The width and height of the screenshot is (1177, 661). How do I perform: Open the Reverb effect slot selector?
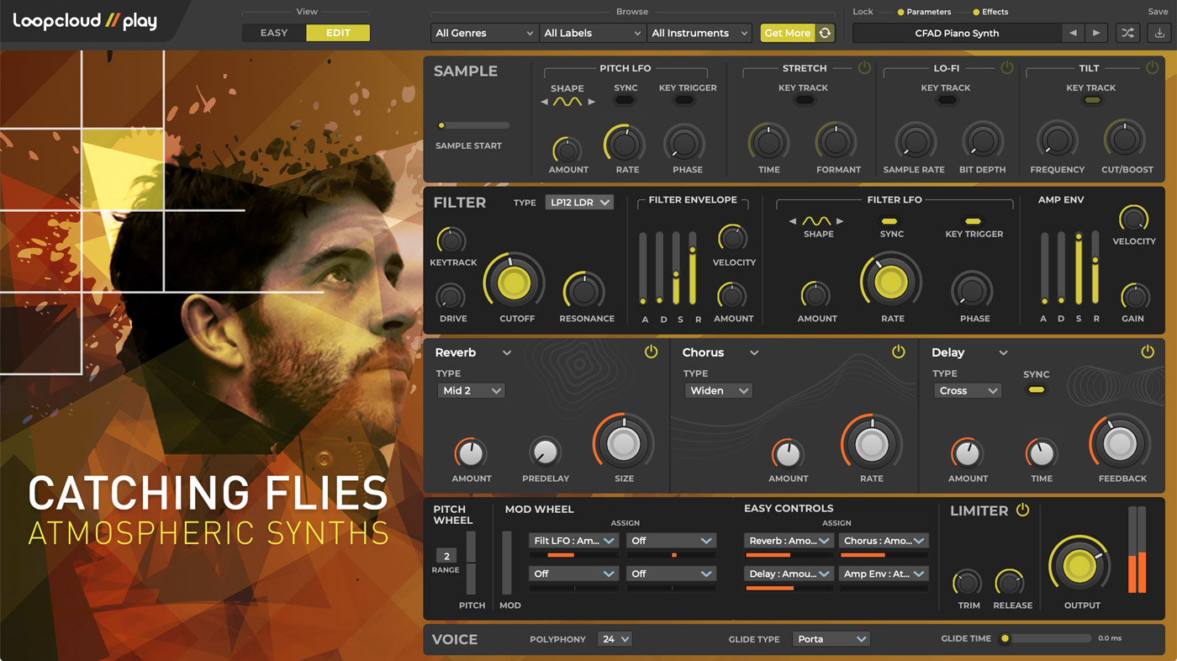473,352
